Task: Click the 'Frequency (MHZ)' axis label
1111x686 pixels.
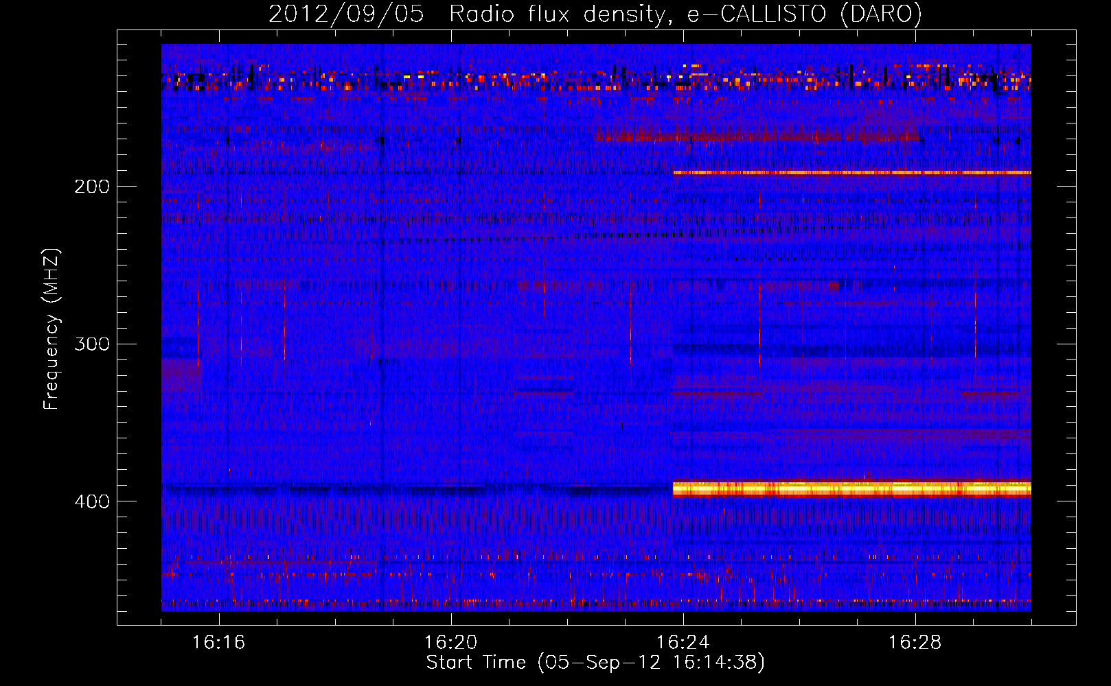Action: 51,329
